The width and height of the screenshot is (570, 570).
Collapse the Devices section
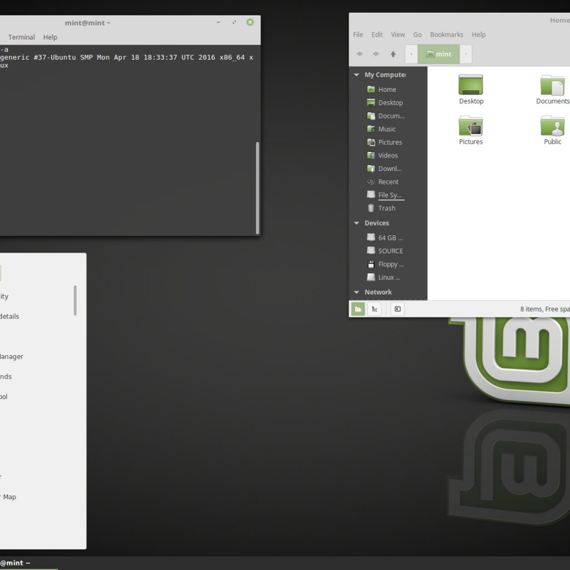[357, 223]
